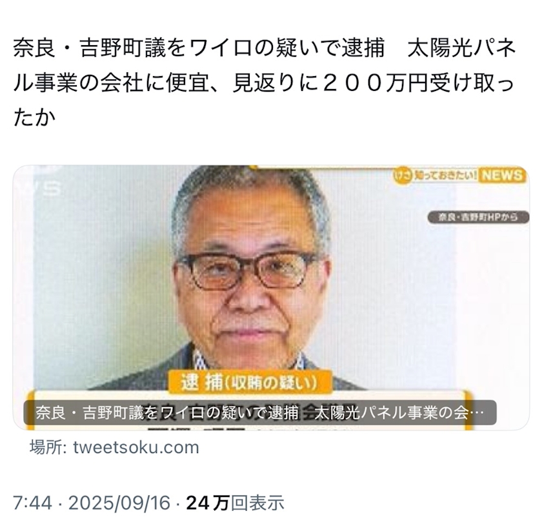Click the bold 24万 view number
The height and width of the screenshot is (526, 542).
(208, 503)
